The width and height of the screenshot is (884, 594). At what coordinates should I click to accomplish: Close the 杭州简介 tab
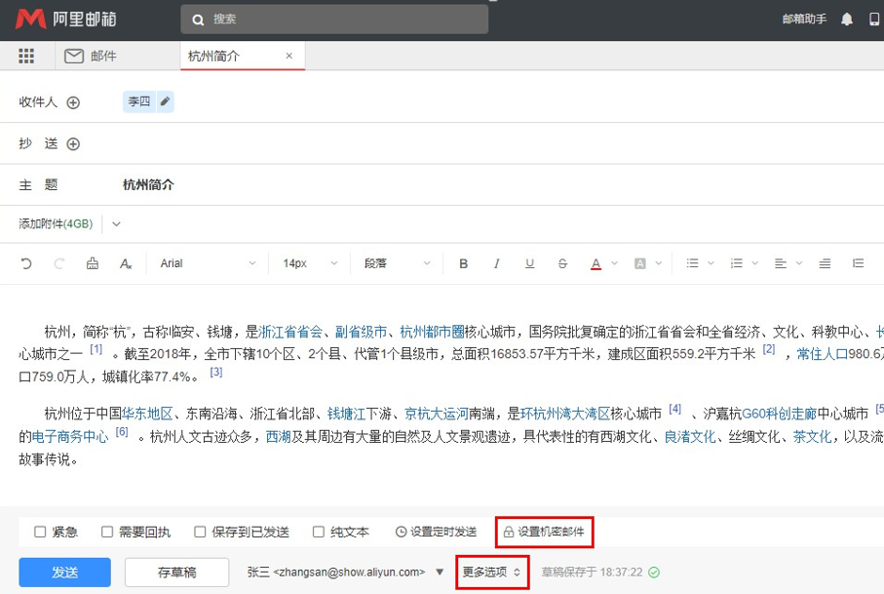click(288, 57)
